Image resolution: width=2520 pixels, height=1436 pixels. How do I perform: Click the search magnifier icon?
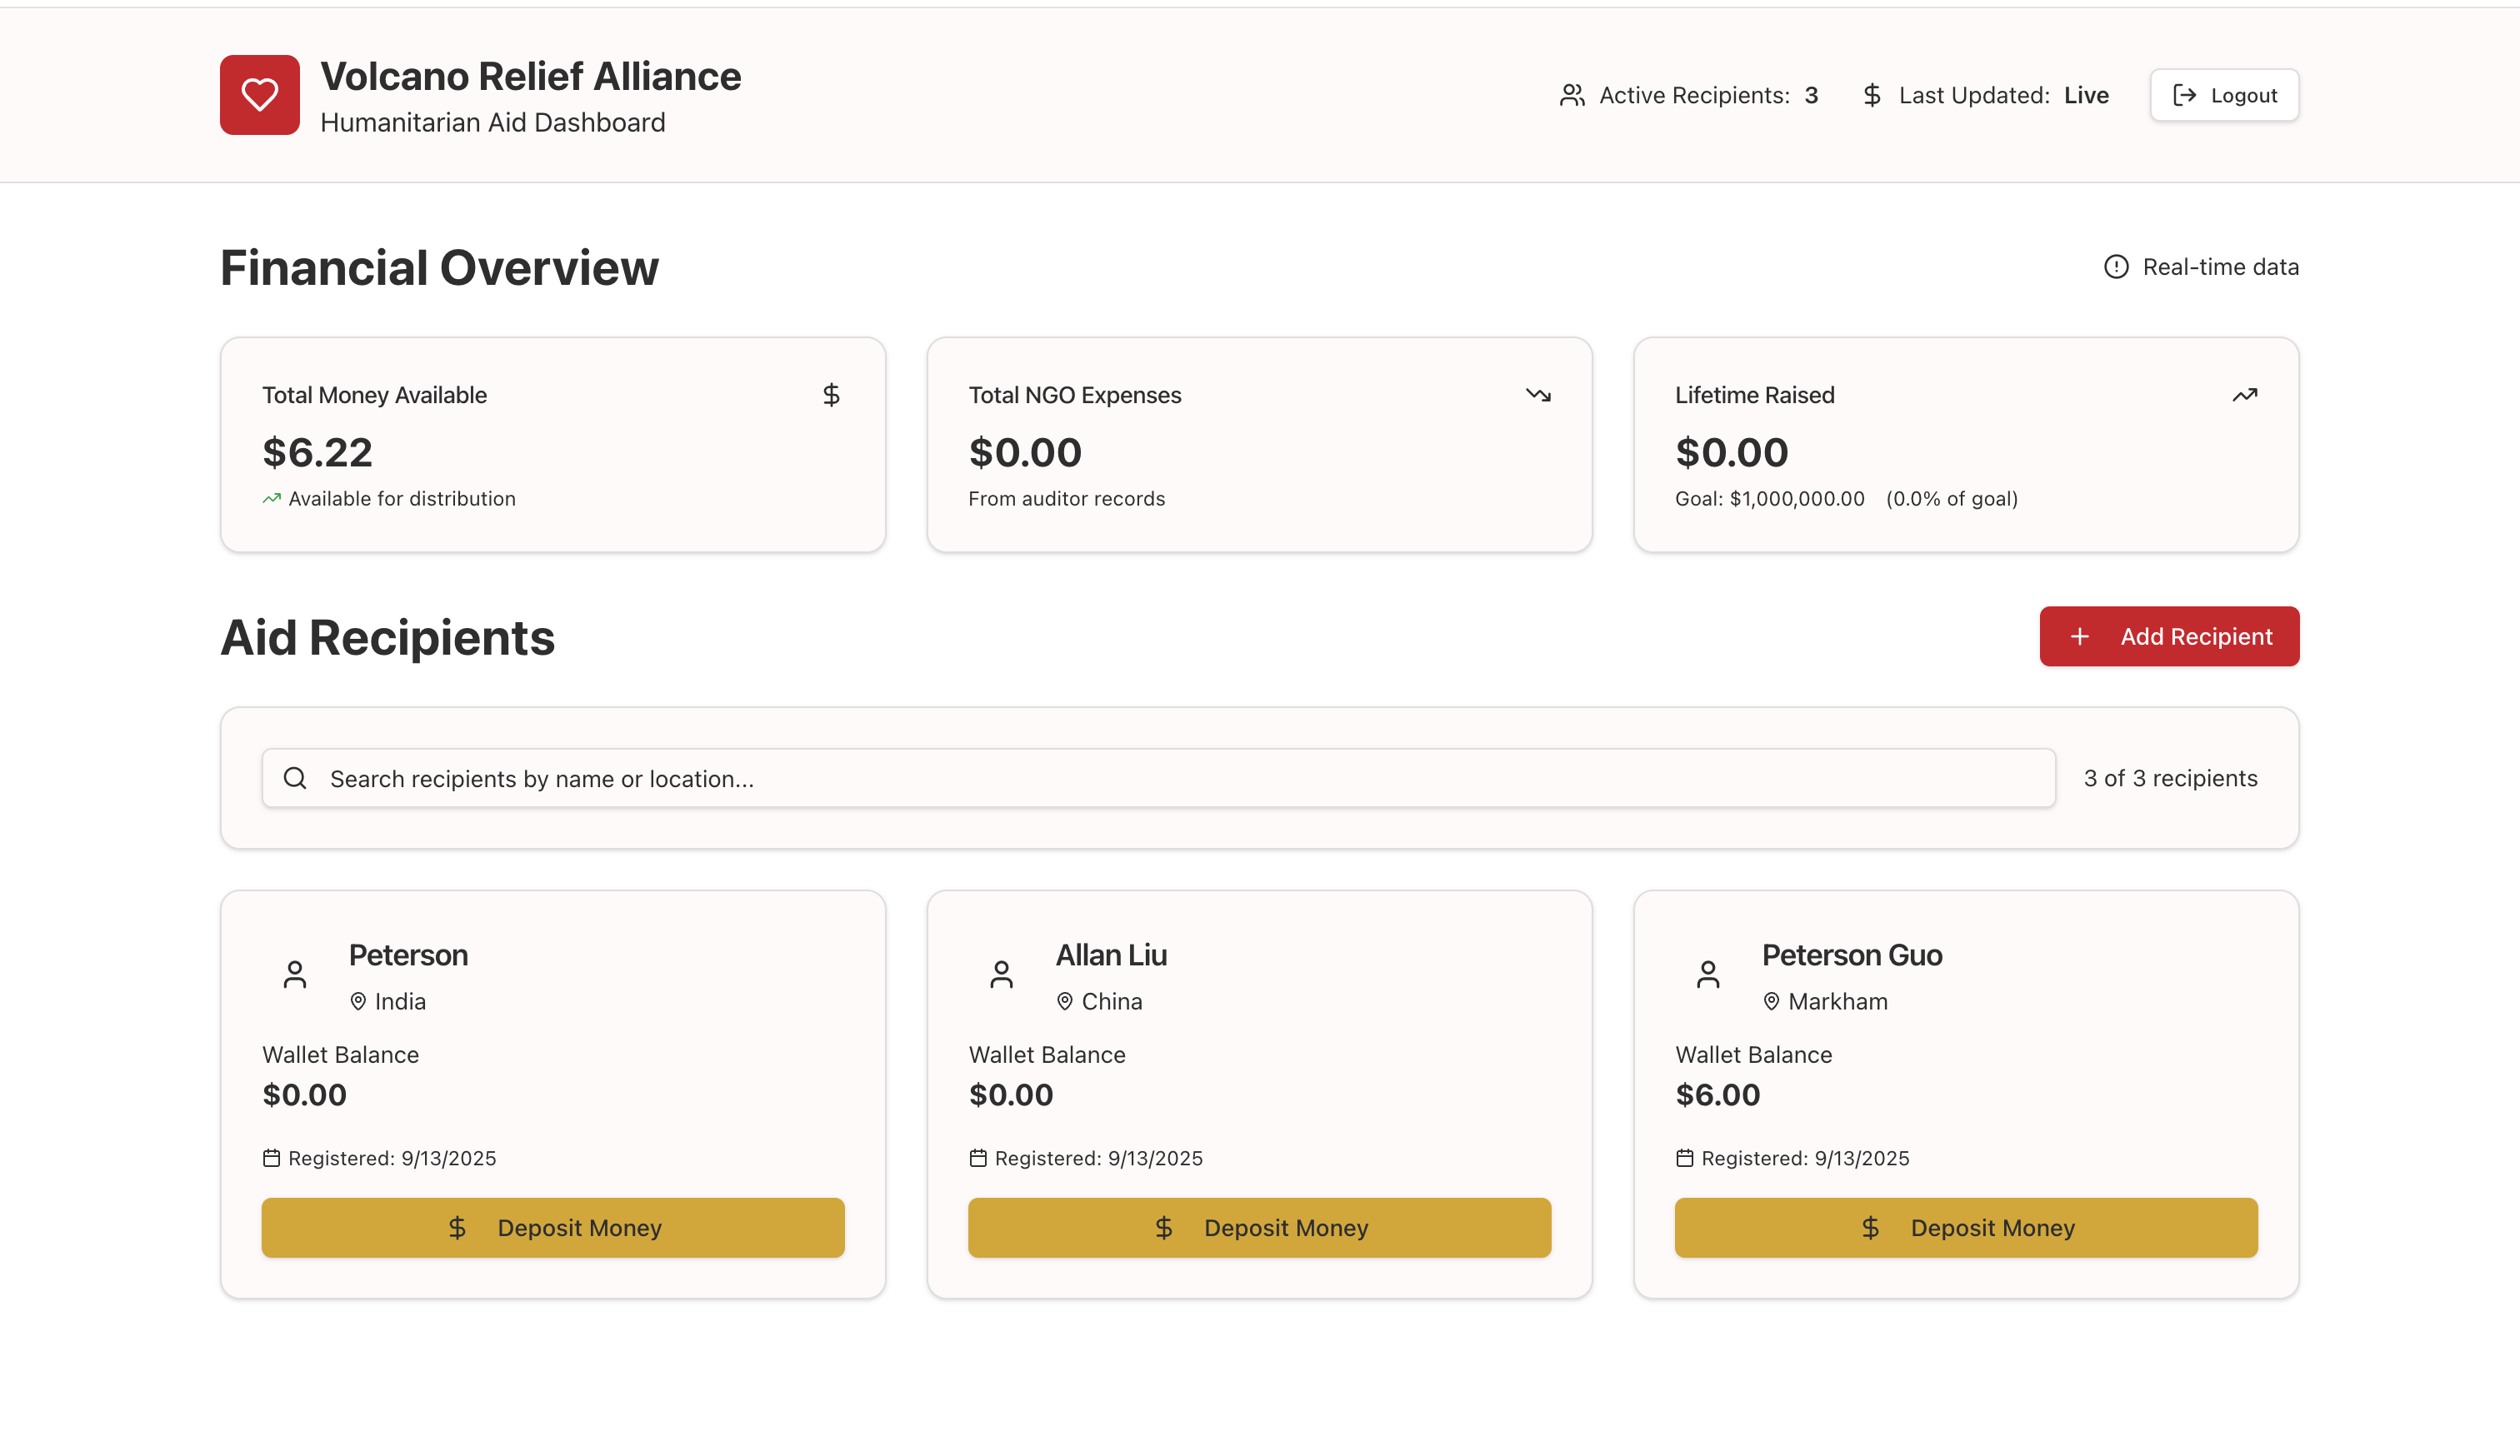[295, 778]
